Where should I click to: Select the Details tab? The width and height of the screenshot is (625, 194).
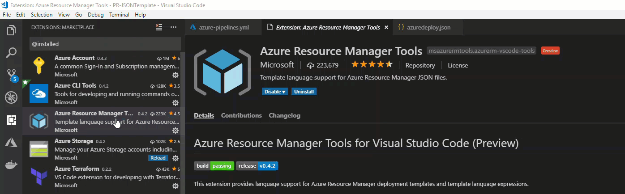point(204,115)
